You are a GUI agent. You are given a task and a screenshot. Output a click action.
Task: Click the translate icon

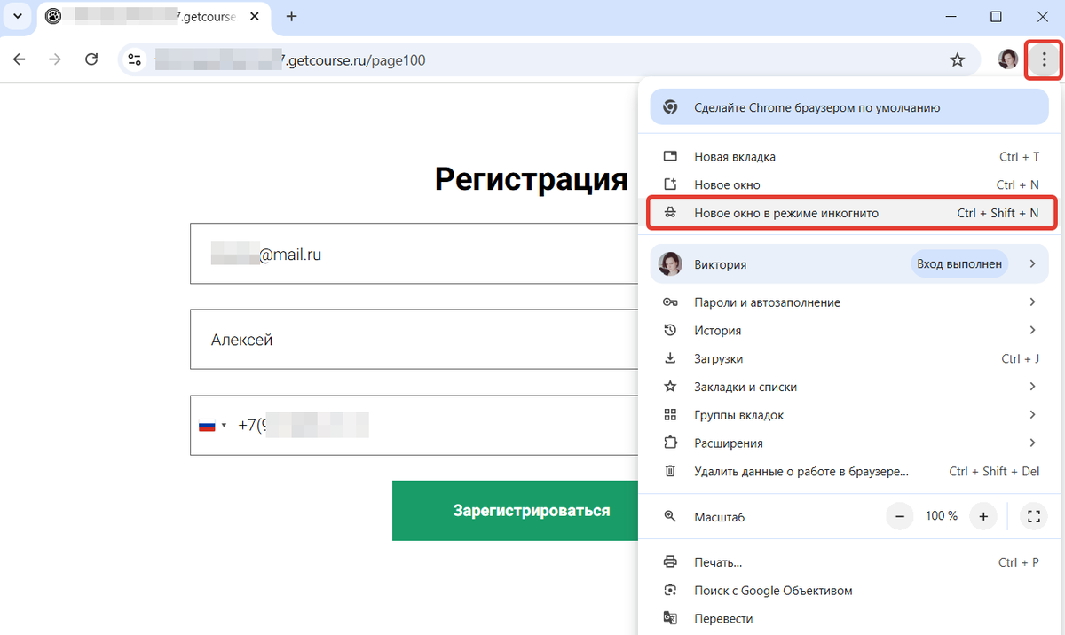671,619
